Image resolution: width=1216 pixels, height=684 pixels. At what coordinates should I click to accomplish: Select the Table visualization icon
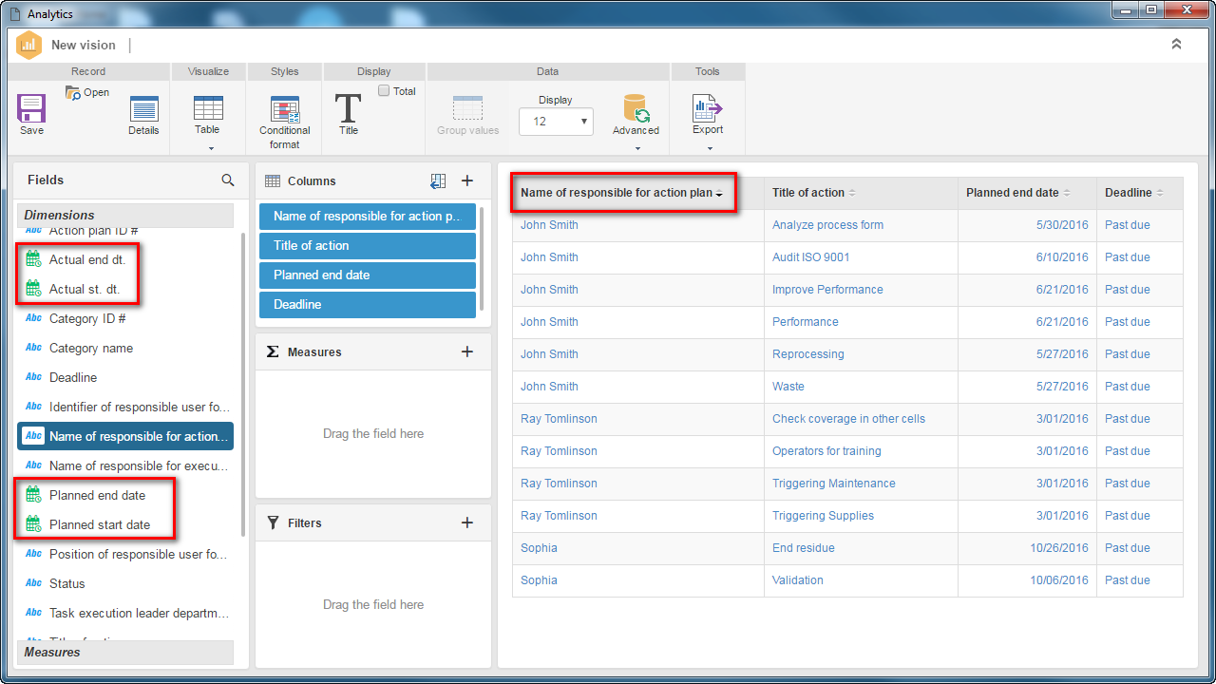click(x=207, y=107)
